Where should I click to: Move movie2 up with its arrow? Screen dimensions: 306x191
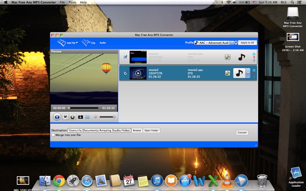pos(254,75)
